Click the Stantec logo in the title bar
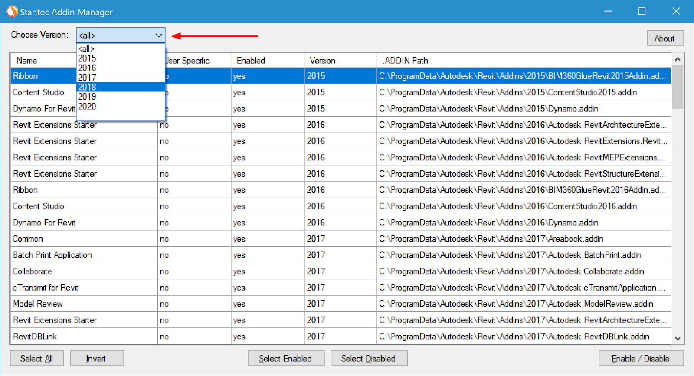The width and height of the screenshot is (694, 376). point(12,11)
